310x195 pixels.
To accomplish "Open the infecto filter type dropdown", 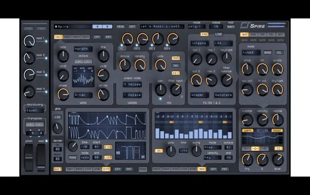I will pos(200,43).
